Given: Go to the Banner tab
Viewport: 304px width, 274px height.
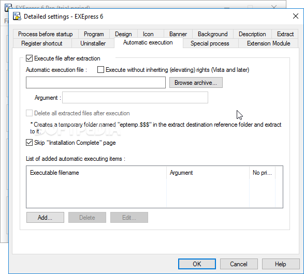Looking at the screenshot, I should click(178, 34).
